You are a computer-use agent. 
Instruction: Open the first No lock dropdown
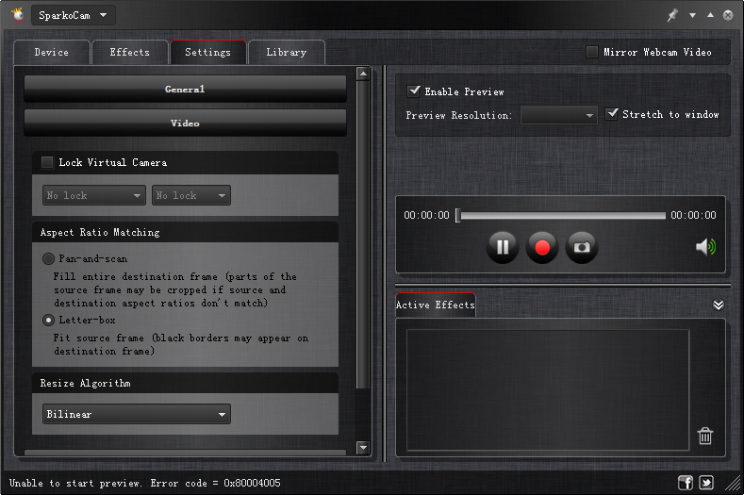click(94, 195)
